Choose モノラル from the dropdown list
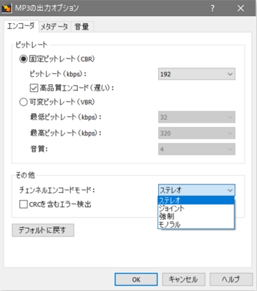The image size is (257, 291). 196,224
